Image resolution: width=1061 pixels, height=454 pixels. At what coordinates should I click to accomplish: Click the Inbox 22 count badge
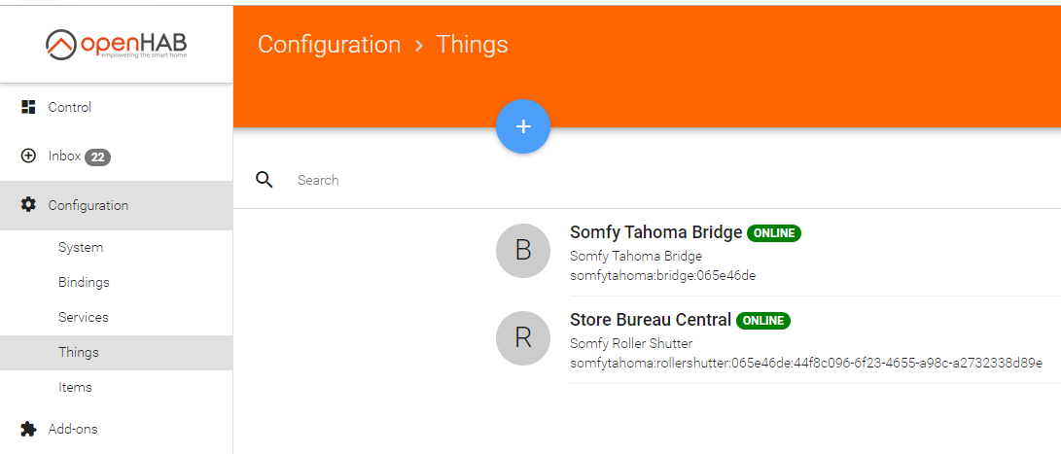coord(97,157)
